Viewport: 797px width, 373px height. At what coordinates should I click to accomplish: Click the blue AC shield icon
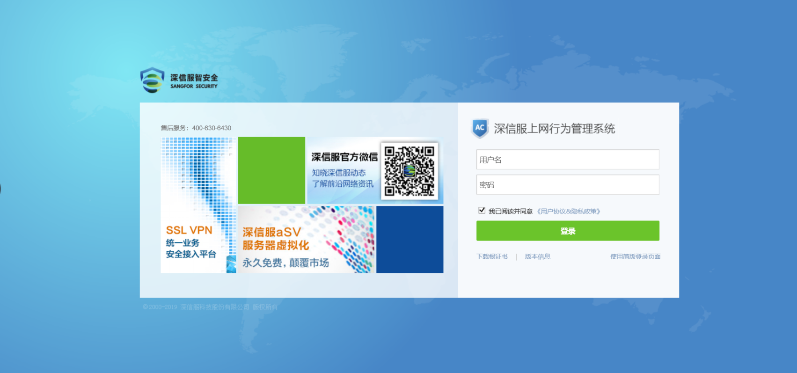tap(480, 128)
